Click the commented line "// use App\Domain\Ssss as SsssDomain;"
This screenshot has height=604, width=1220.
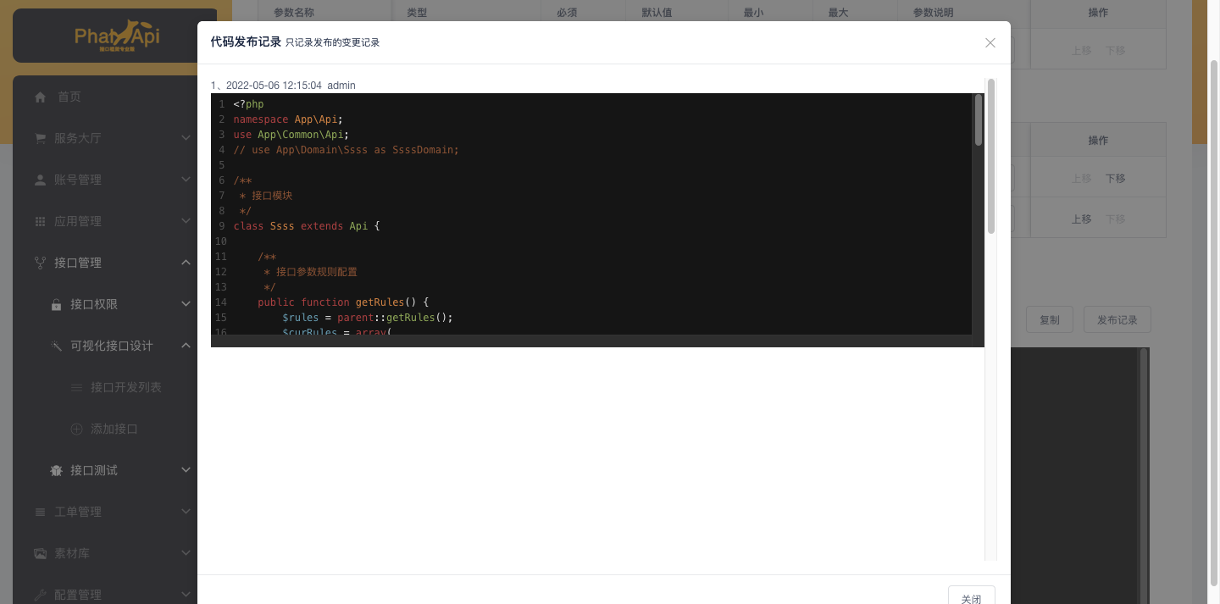click(346, 150)
